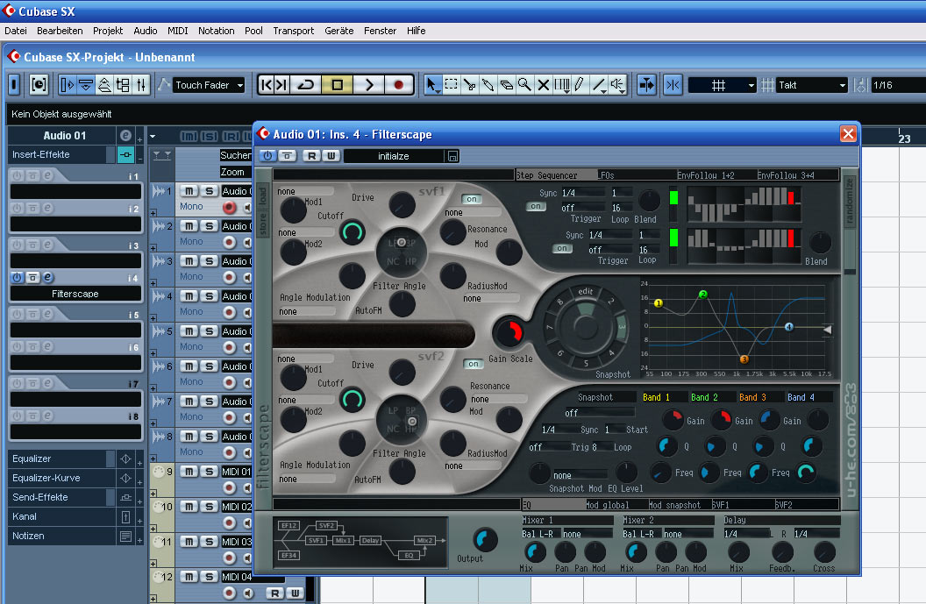Expand track 1 lanes with plus button
The width and height of the screenshot is (926, 604).
tap(153, 213)
